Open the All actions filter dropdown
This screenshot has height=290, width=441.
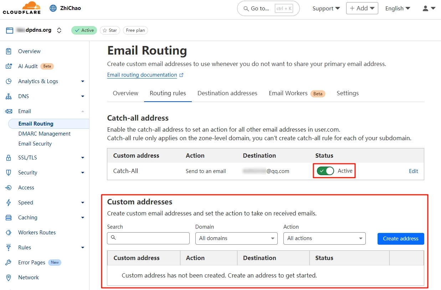(324, 238)
